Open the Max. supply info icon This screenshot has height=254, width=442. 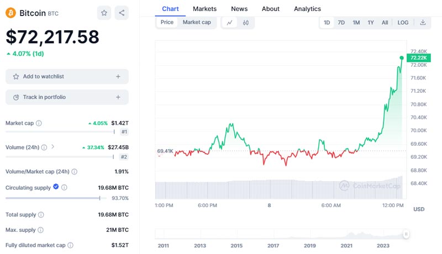pos(40,230)
